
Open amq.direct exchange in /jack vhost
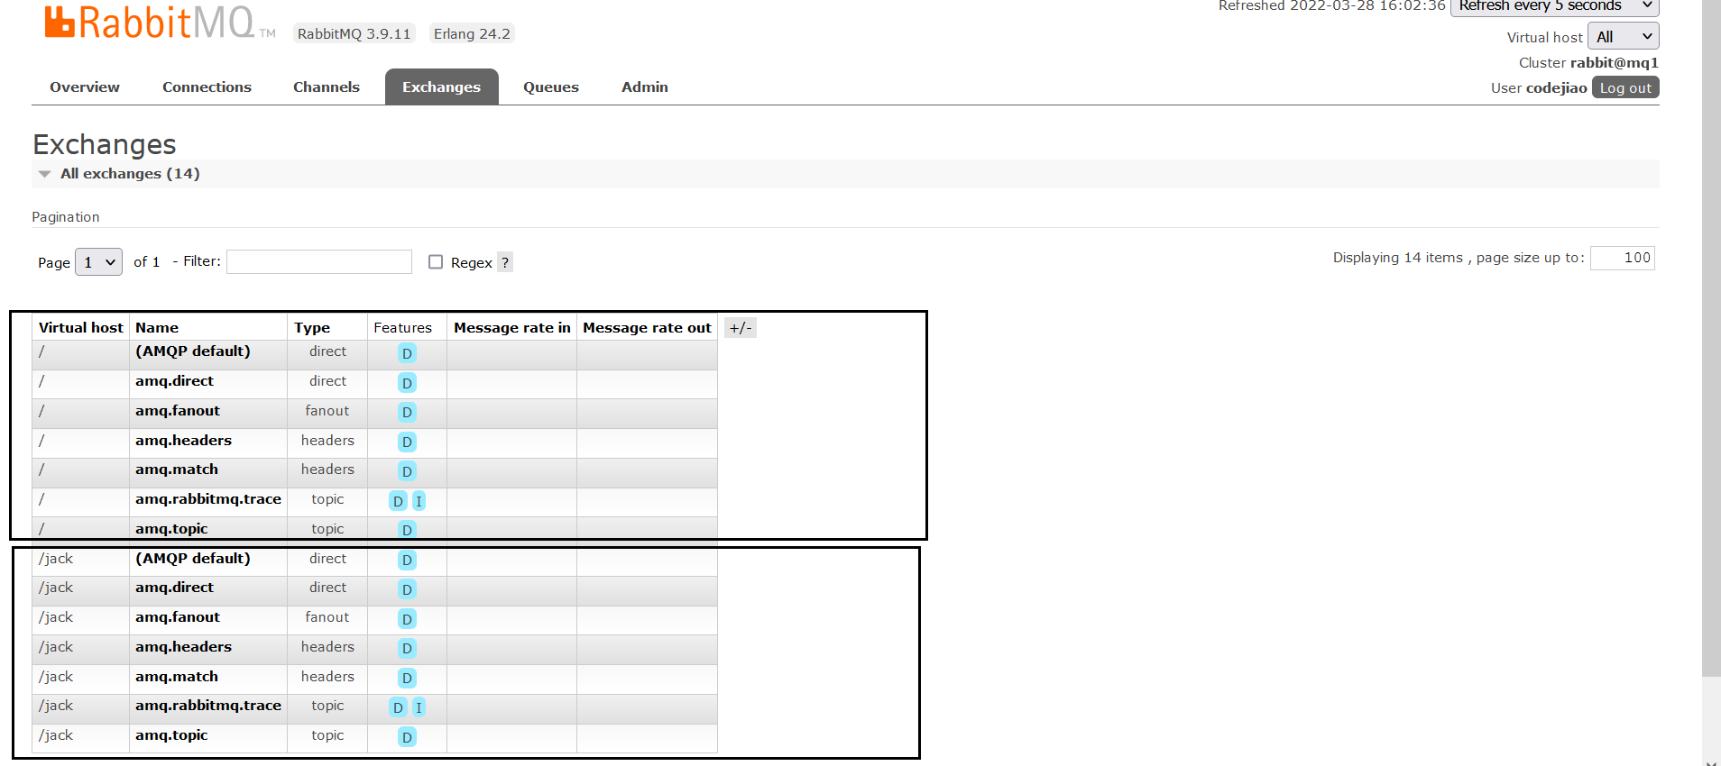tap(174, 588)
